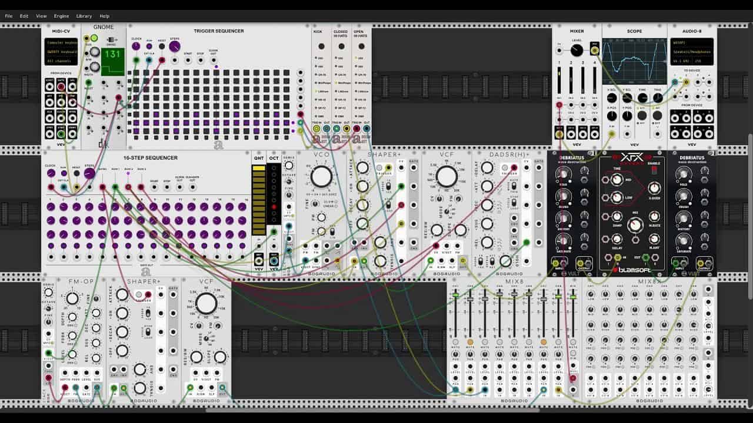Click the MIX knob on the XFX Reverb
The image size is (753, 423).
point(635,224)
